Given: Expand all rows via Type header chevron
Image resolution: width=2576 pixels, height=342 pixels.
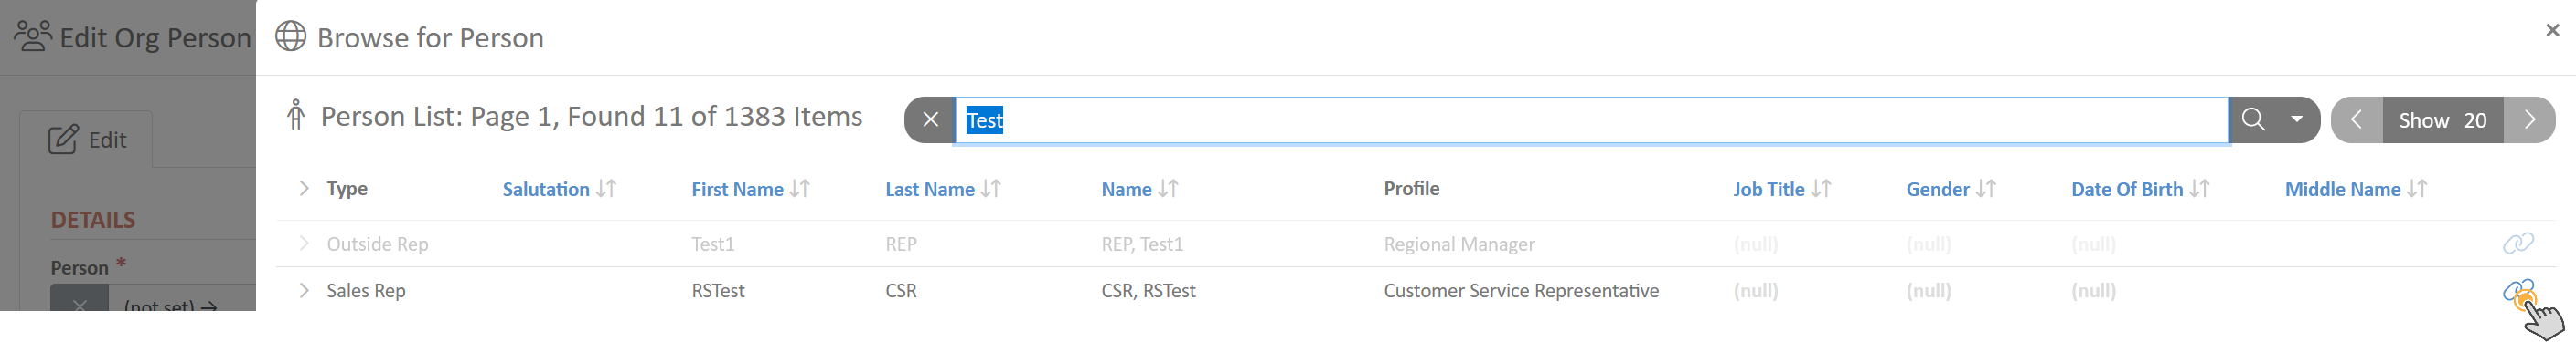Looking at the screenshot, I should click(x=303, y=189).
